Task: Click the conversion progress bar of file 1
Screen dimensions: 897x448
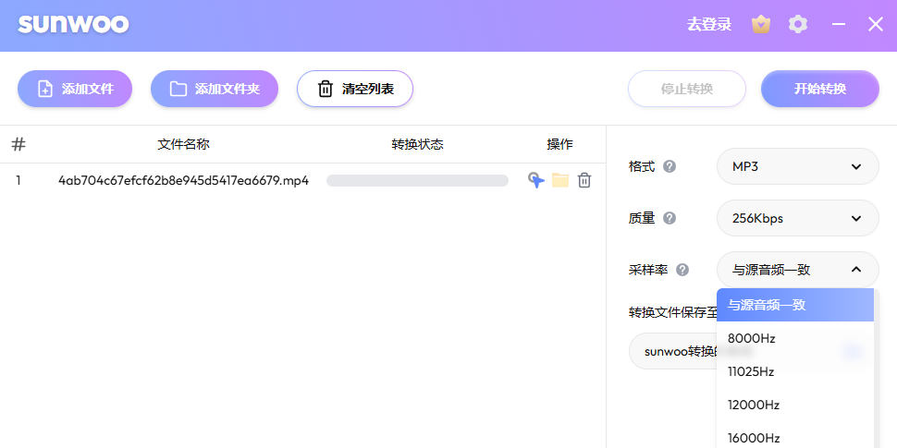Action: (x=417, y=181)
